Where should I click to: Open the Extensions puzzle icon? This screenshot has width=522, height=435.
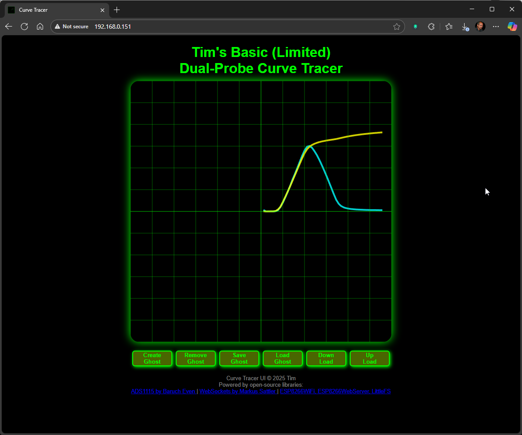point(431,27)
